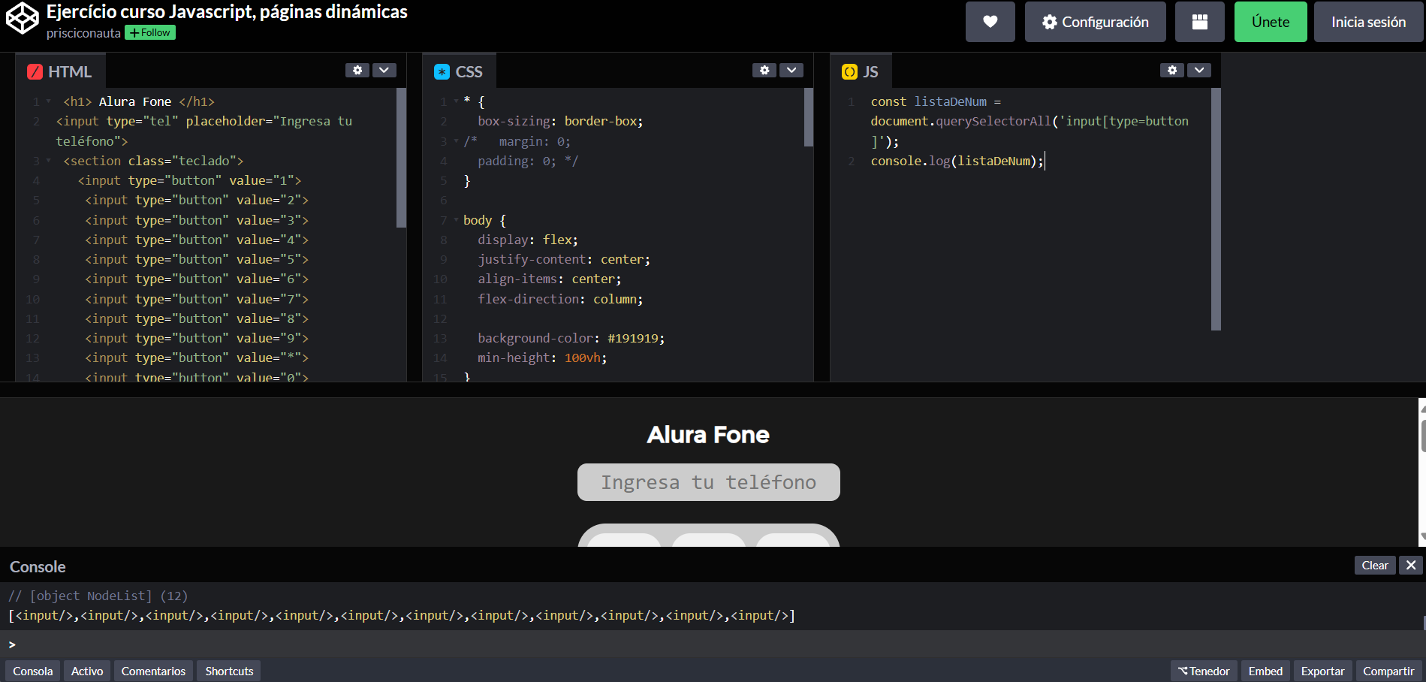The image size is (1426, 682).
Task: Click input value="5" HTML line
Action: click(x=197, y=259)
